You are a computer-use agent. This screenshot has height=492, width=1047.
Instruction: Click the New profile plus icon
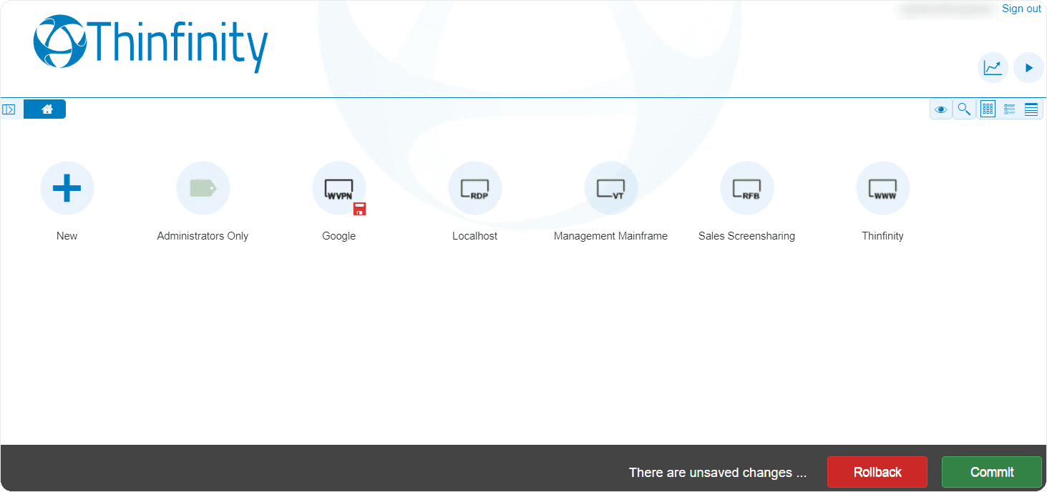click(67, 188)
